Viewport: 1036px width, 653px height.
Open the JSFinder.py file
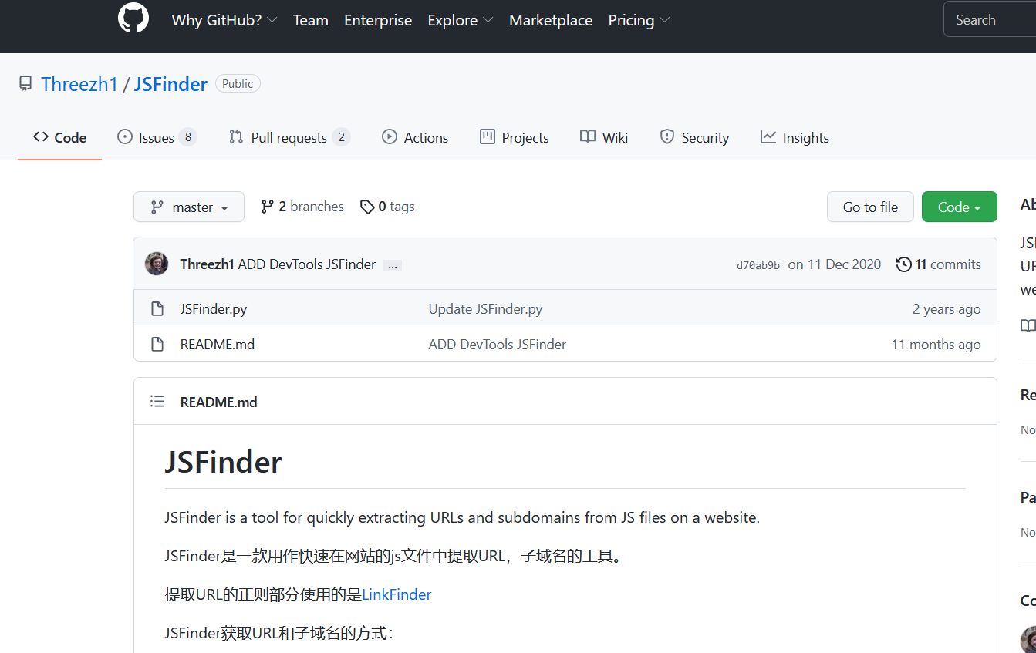214,309
